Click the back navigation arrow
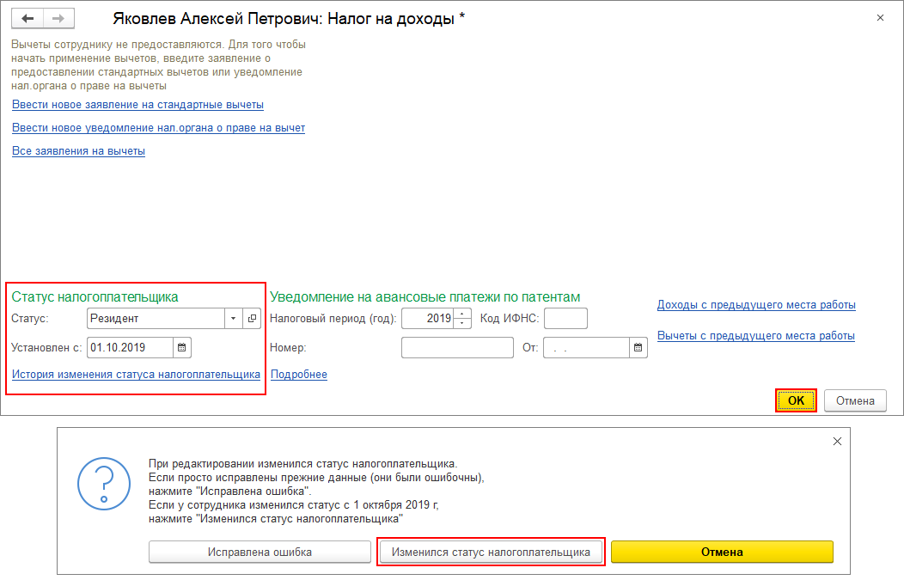The width and height of the screenshot is (904, 580). pos(27,18)
